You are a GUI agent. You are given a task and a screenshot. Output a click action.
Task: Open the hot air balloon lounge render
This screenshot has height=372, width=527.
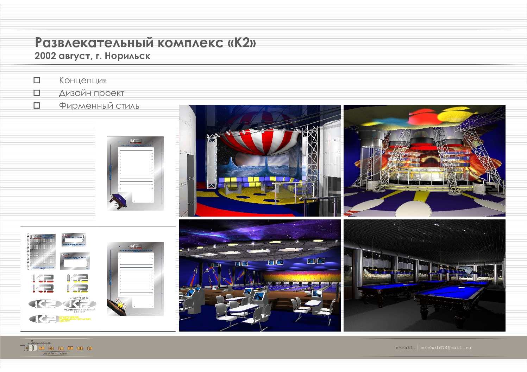click(260, 161)
